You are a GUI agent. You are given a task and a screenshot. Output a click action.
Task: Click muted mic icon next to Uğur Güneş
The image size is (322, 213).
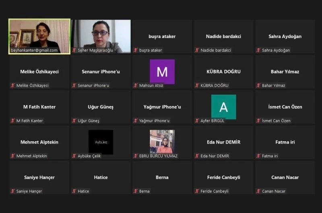74,121
